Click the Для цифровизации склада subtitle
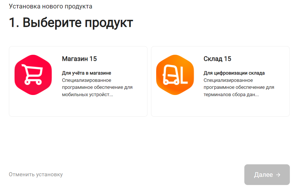 (x=234, y=73)
